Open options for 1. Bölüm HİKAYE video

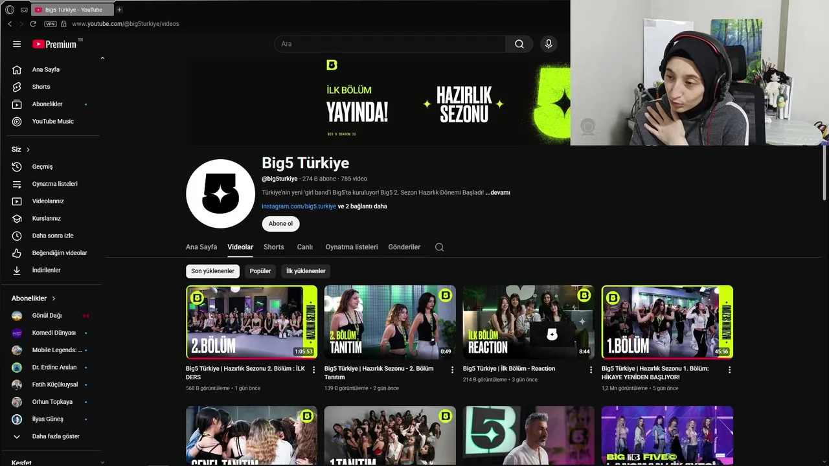(x=729, y=370)
